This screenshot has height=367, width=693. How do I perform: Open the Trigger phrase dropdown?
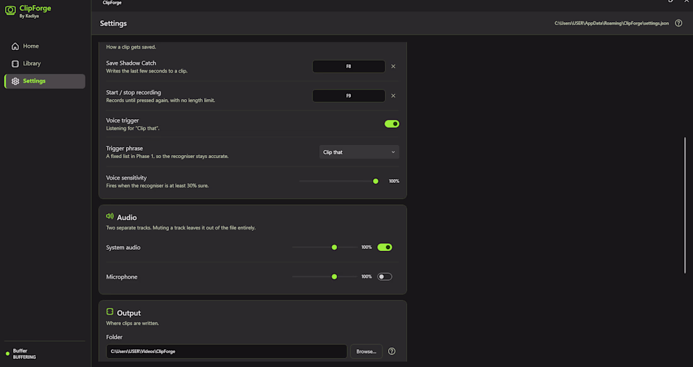359,152
